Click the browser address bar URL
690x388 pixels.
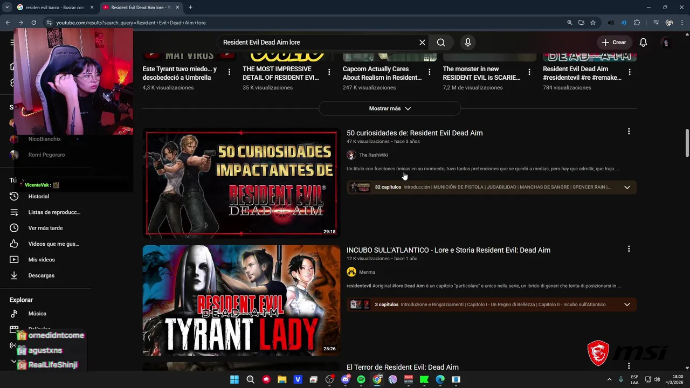pyautogui.click(x=131, y=23)
